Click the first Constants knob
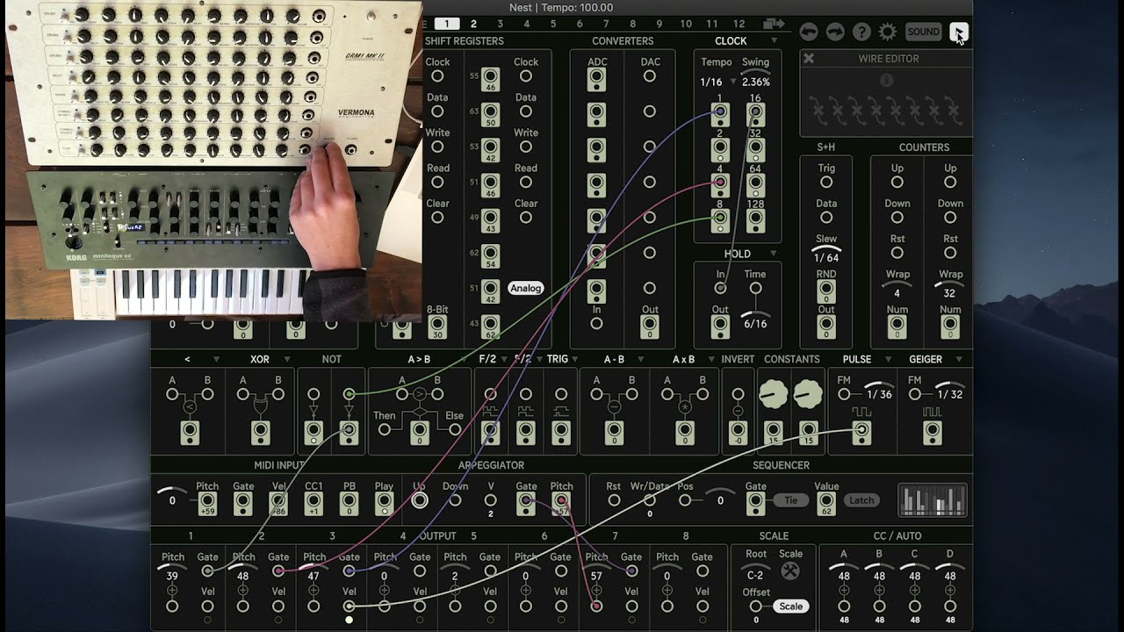The width and height of the screenshot is (1124, 632). [x=773, y=396]
